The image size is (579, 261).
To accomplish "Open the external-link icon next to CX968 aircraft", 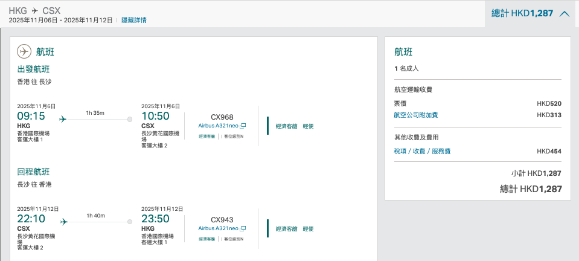I will pos(243,126).
